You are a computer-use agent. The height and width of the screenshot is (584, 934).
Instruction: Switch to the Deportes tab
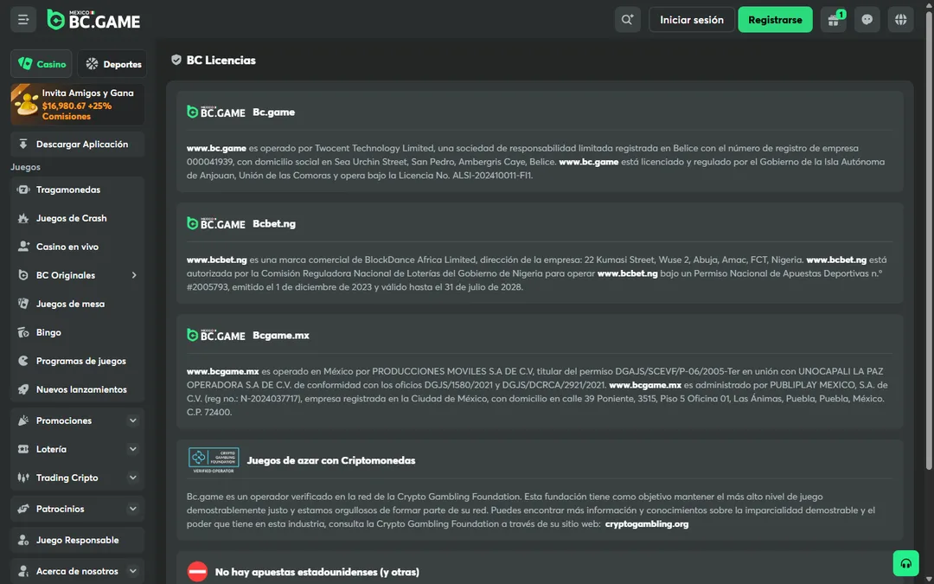(112, 64)
